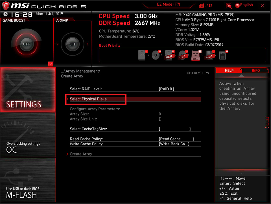Click the date Mon 1 Jul, 2019
Image resolution: width=271 pixels, height=204 pixels.
49,14
